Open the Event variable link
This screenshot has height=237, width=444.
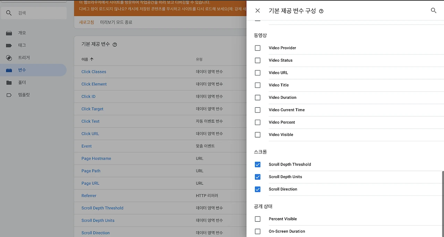[x=87, y=146]
